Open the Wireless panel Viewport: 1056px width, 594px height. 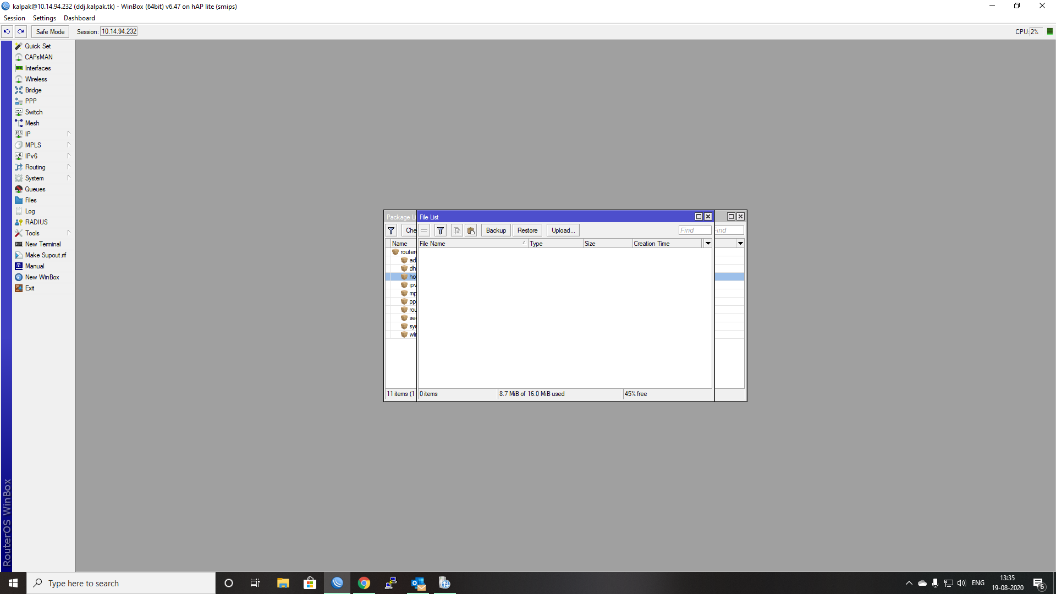[36, 79]
